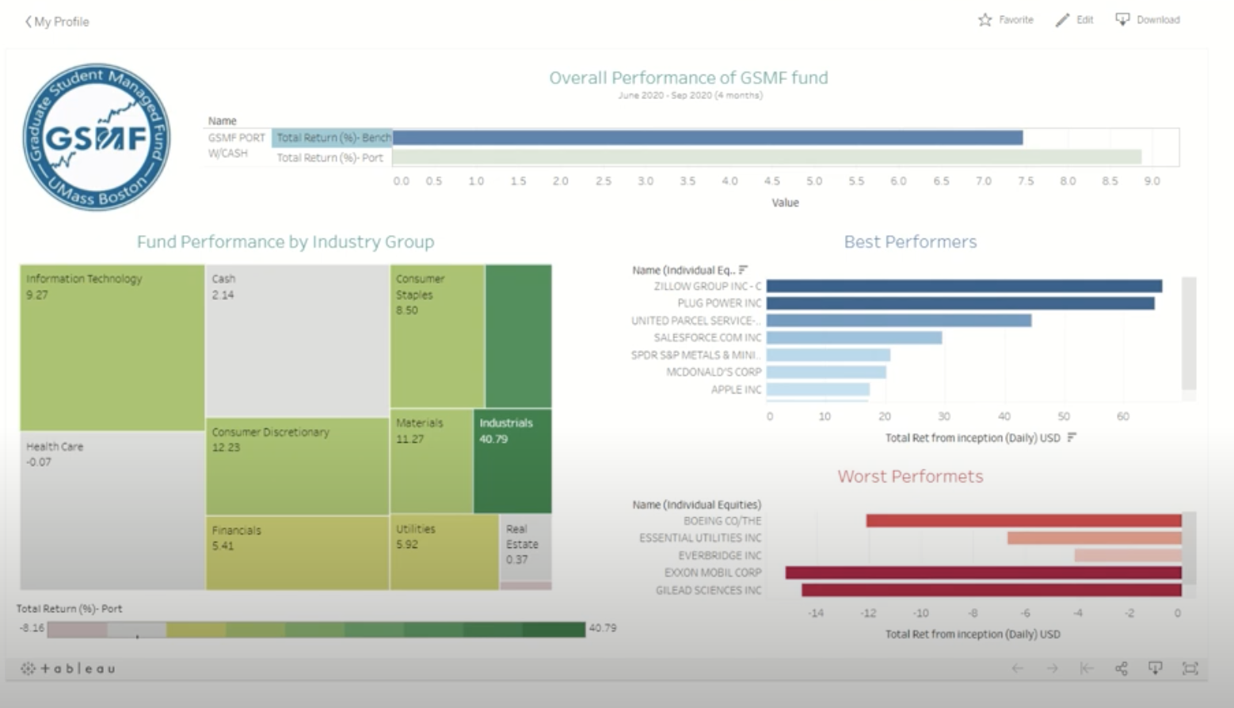The width and height of the screenshot is (1234, 708).
Task: Click sort icon beside Total Ret axis label
Action: [x=1072, y=437]
